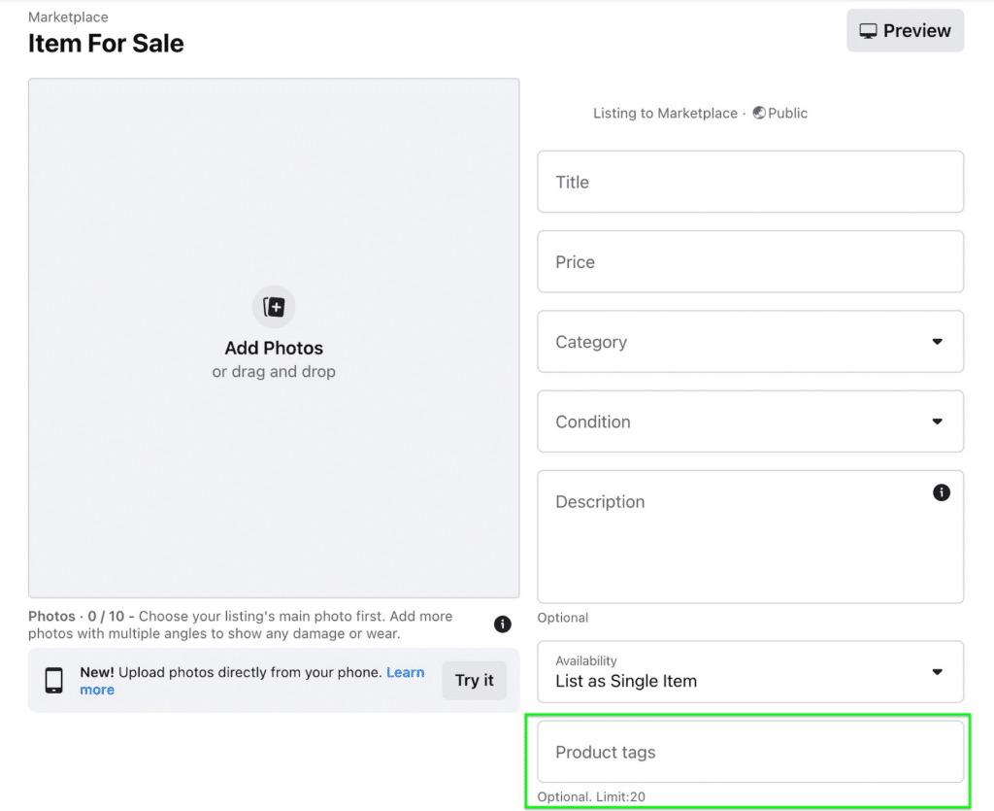Click the Product tags field
Viewport: 994px width, 811px height.
click(749, 752)
